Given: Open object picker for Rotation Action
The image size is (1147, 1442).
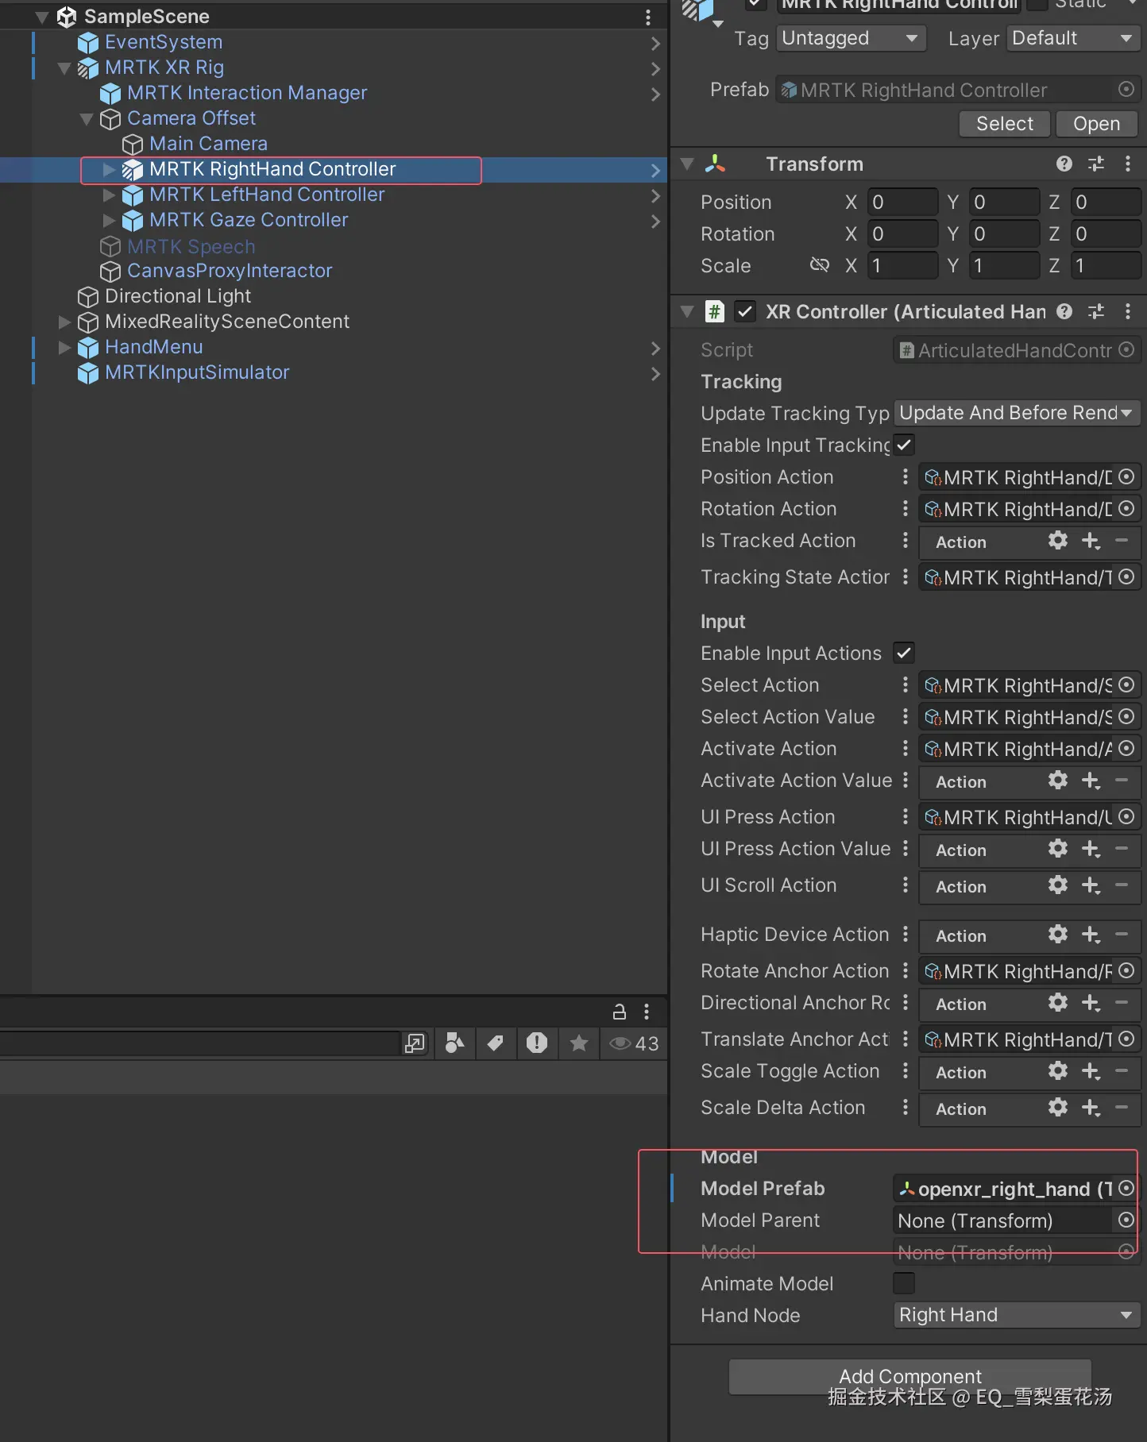Looking at the screenshot, I should [x=1126, y=508].
